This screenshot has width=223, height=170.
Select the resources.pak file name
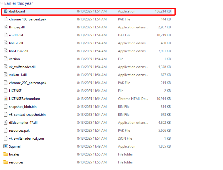(19, 131)
